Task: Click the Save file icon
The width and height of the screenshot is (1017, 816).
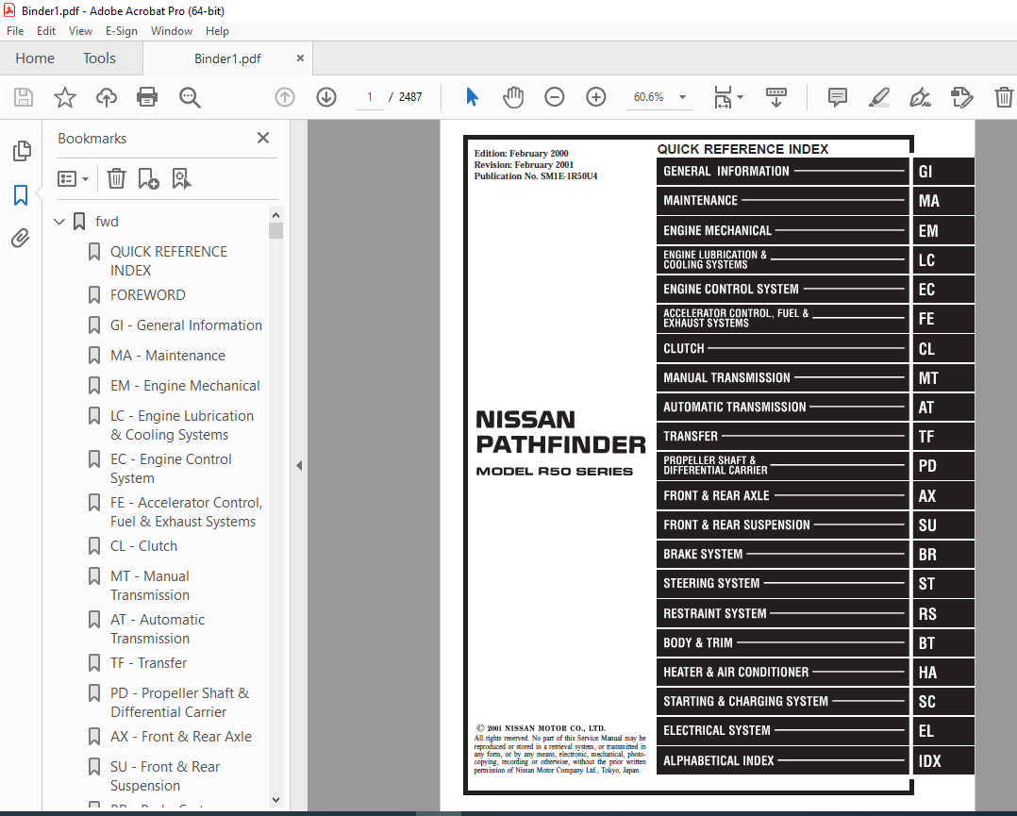Action: point(24,97)
